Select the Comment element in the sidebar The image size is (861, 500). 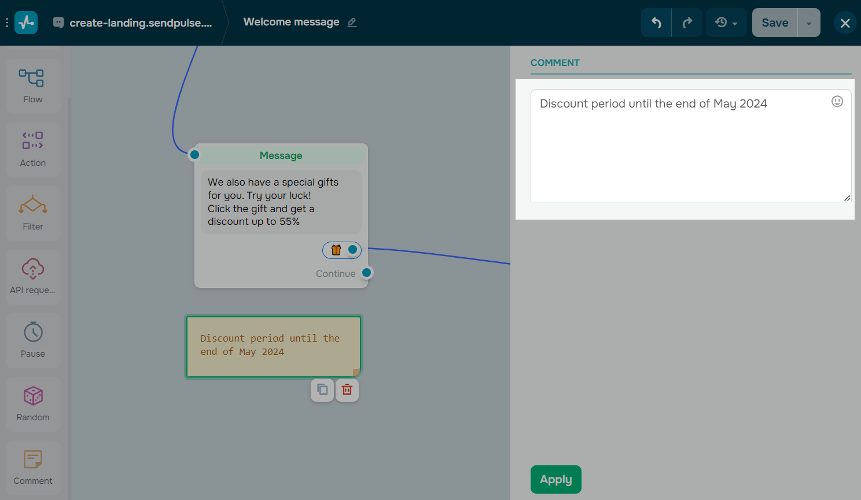(32, 467)
